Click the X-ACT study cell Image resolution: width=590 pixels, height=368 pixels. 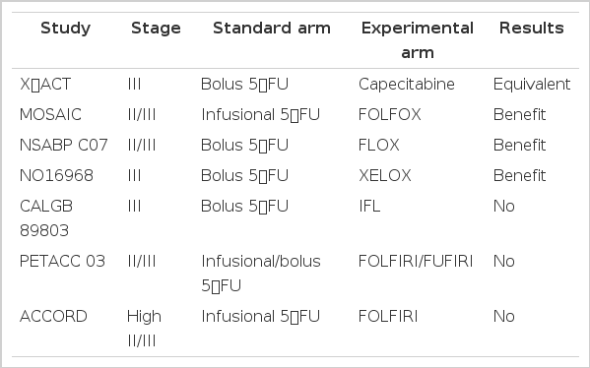(45, 85)
